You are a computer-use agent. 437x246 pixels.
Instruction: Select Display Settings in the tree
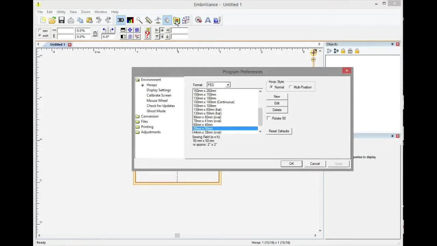click(158, 90)
